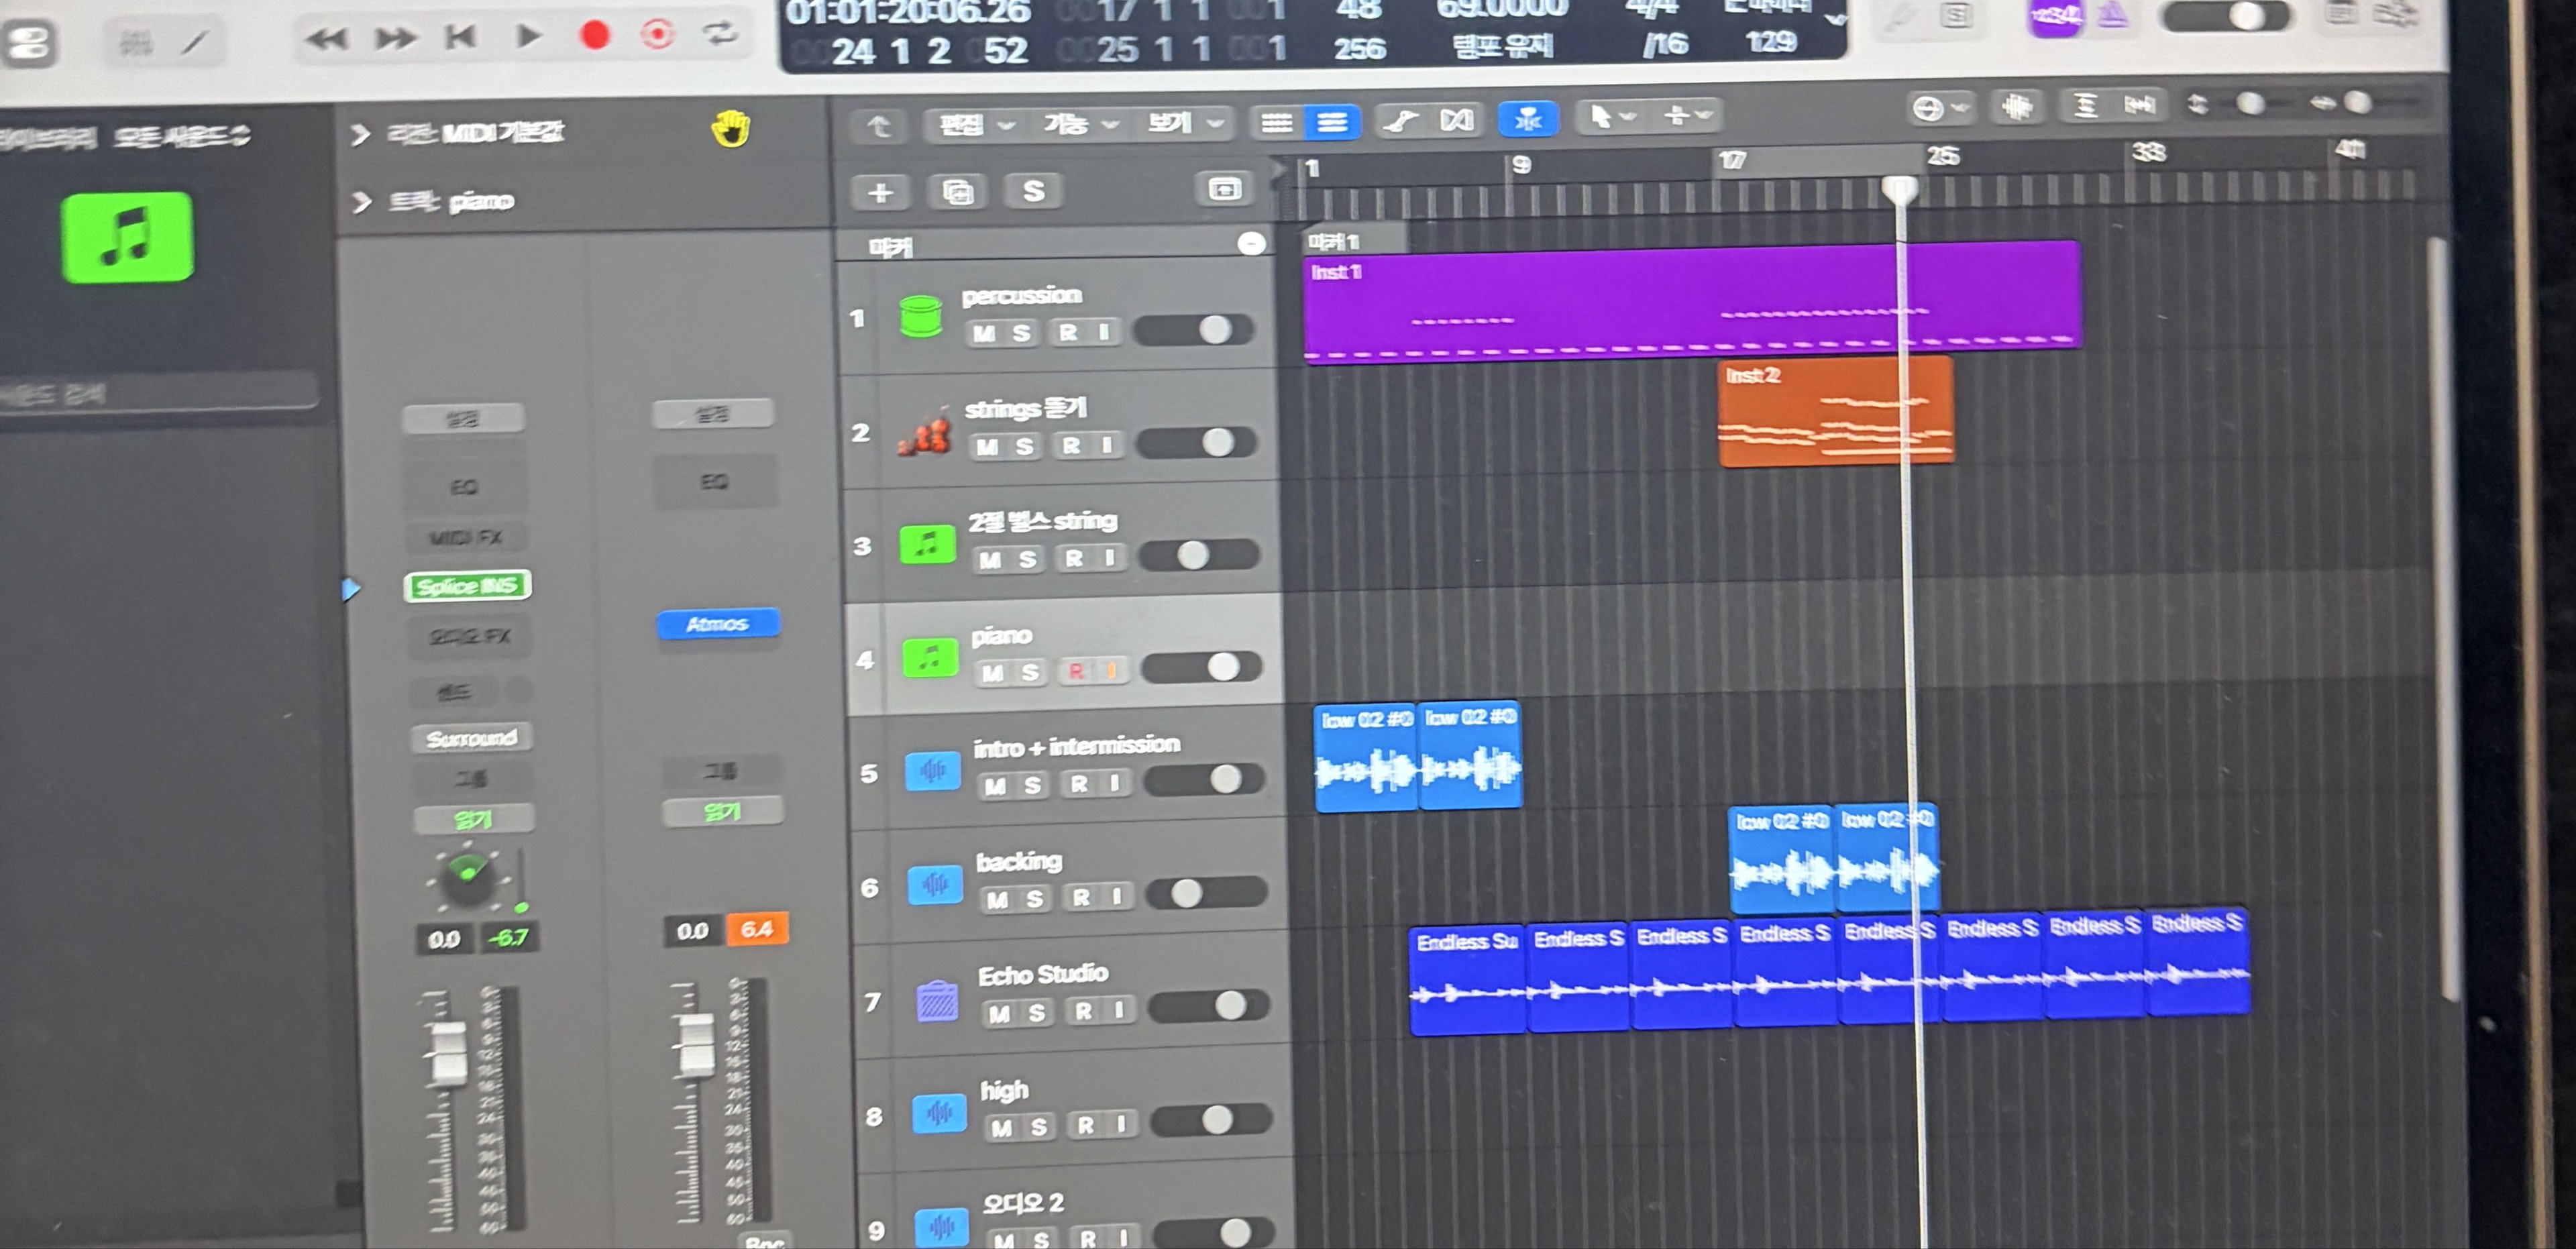Screen dimensions: 2576x1249
Task: Click the orange 6.4 peak level display
Action: pyautogui.click(x=757, y=929)
